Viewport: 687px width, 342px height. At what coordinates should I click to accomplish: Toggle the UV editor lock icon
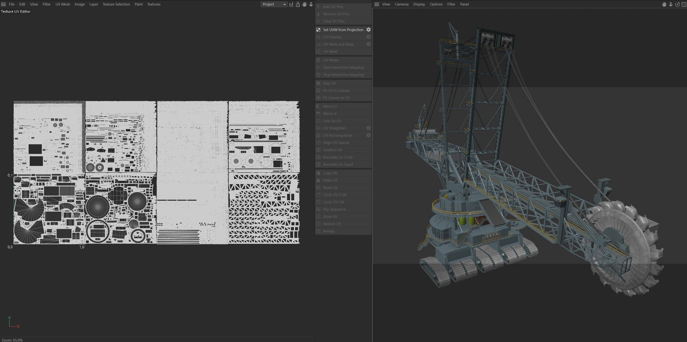[298, 4]
